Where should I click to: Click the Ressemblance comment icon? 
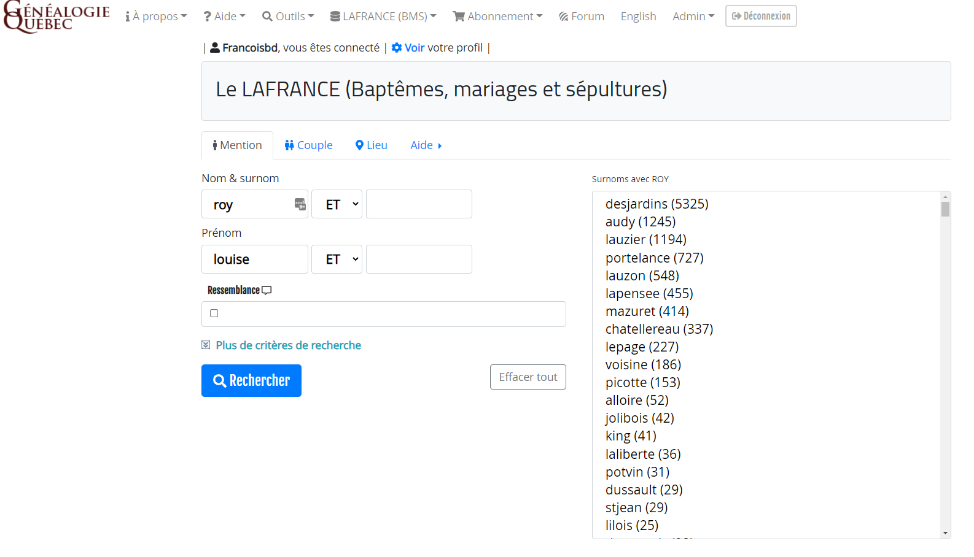[x=267, y=290]
